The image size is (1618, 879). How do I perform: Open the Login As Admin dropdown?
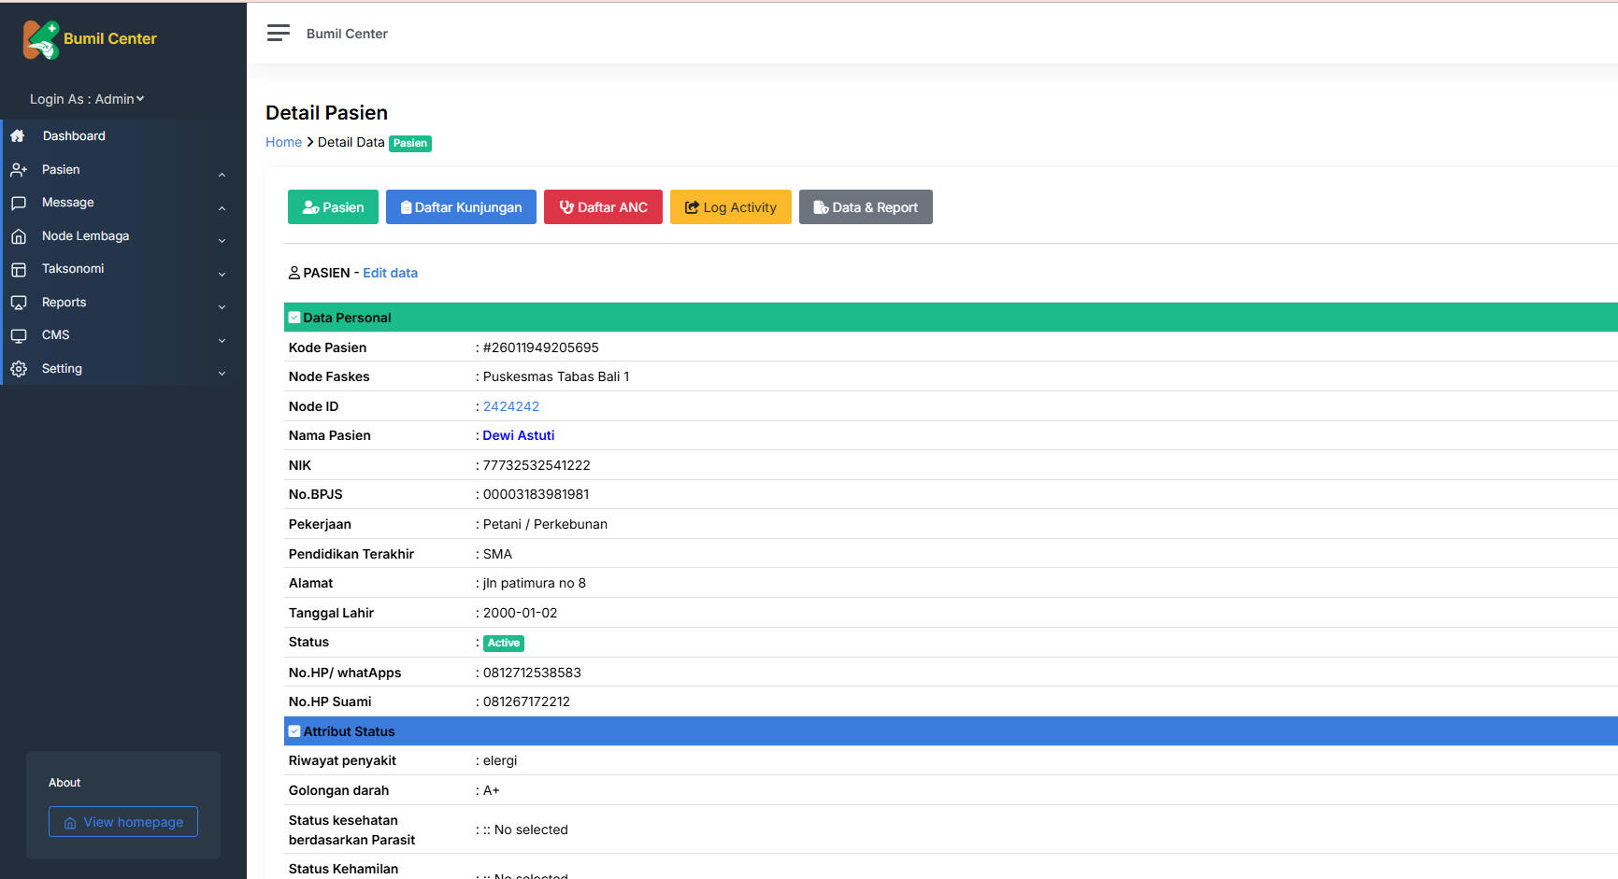86,98
